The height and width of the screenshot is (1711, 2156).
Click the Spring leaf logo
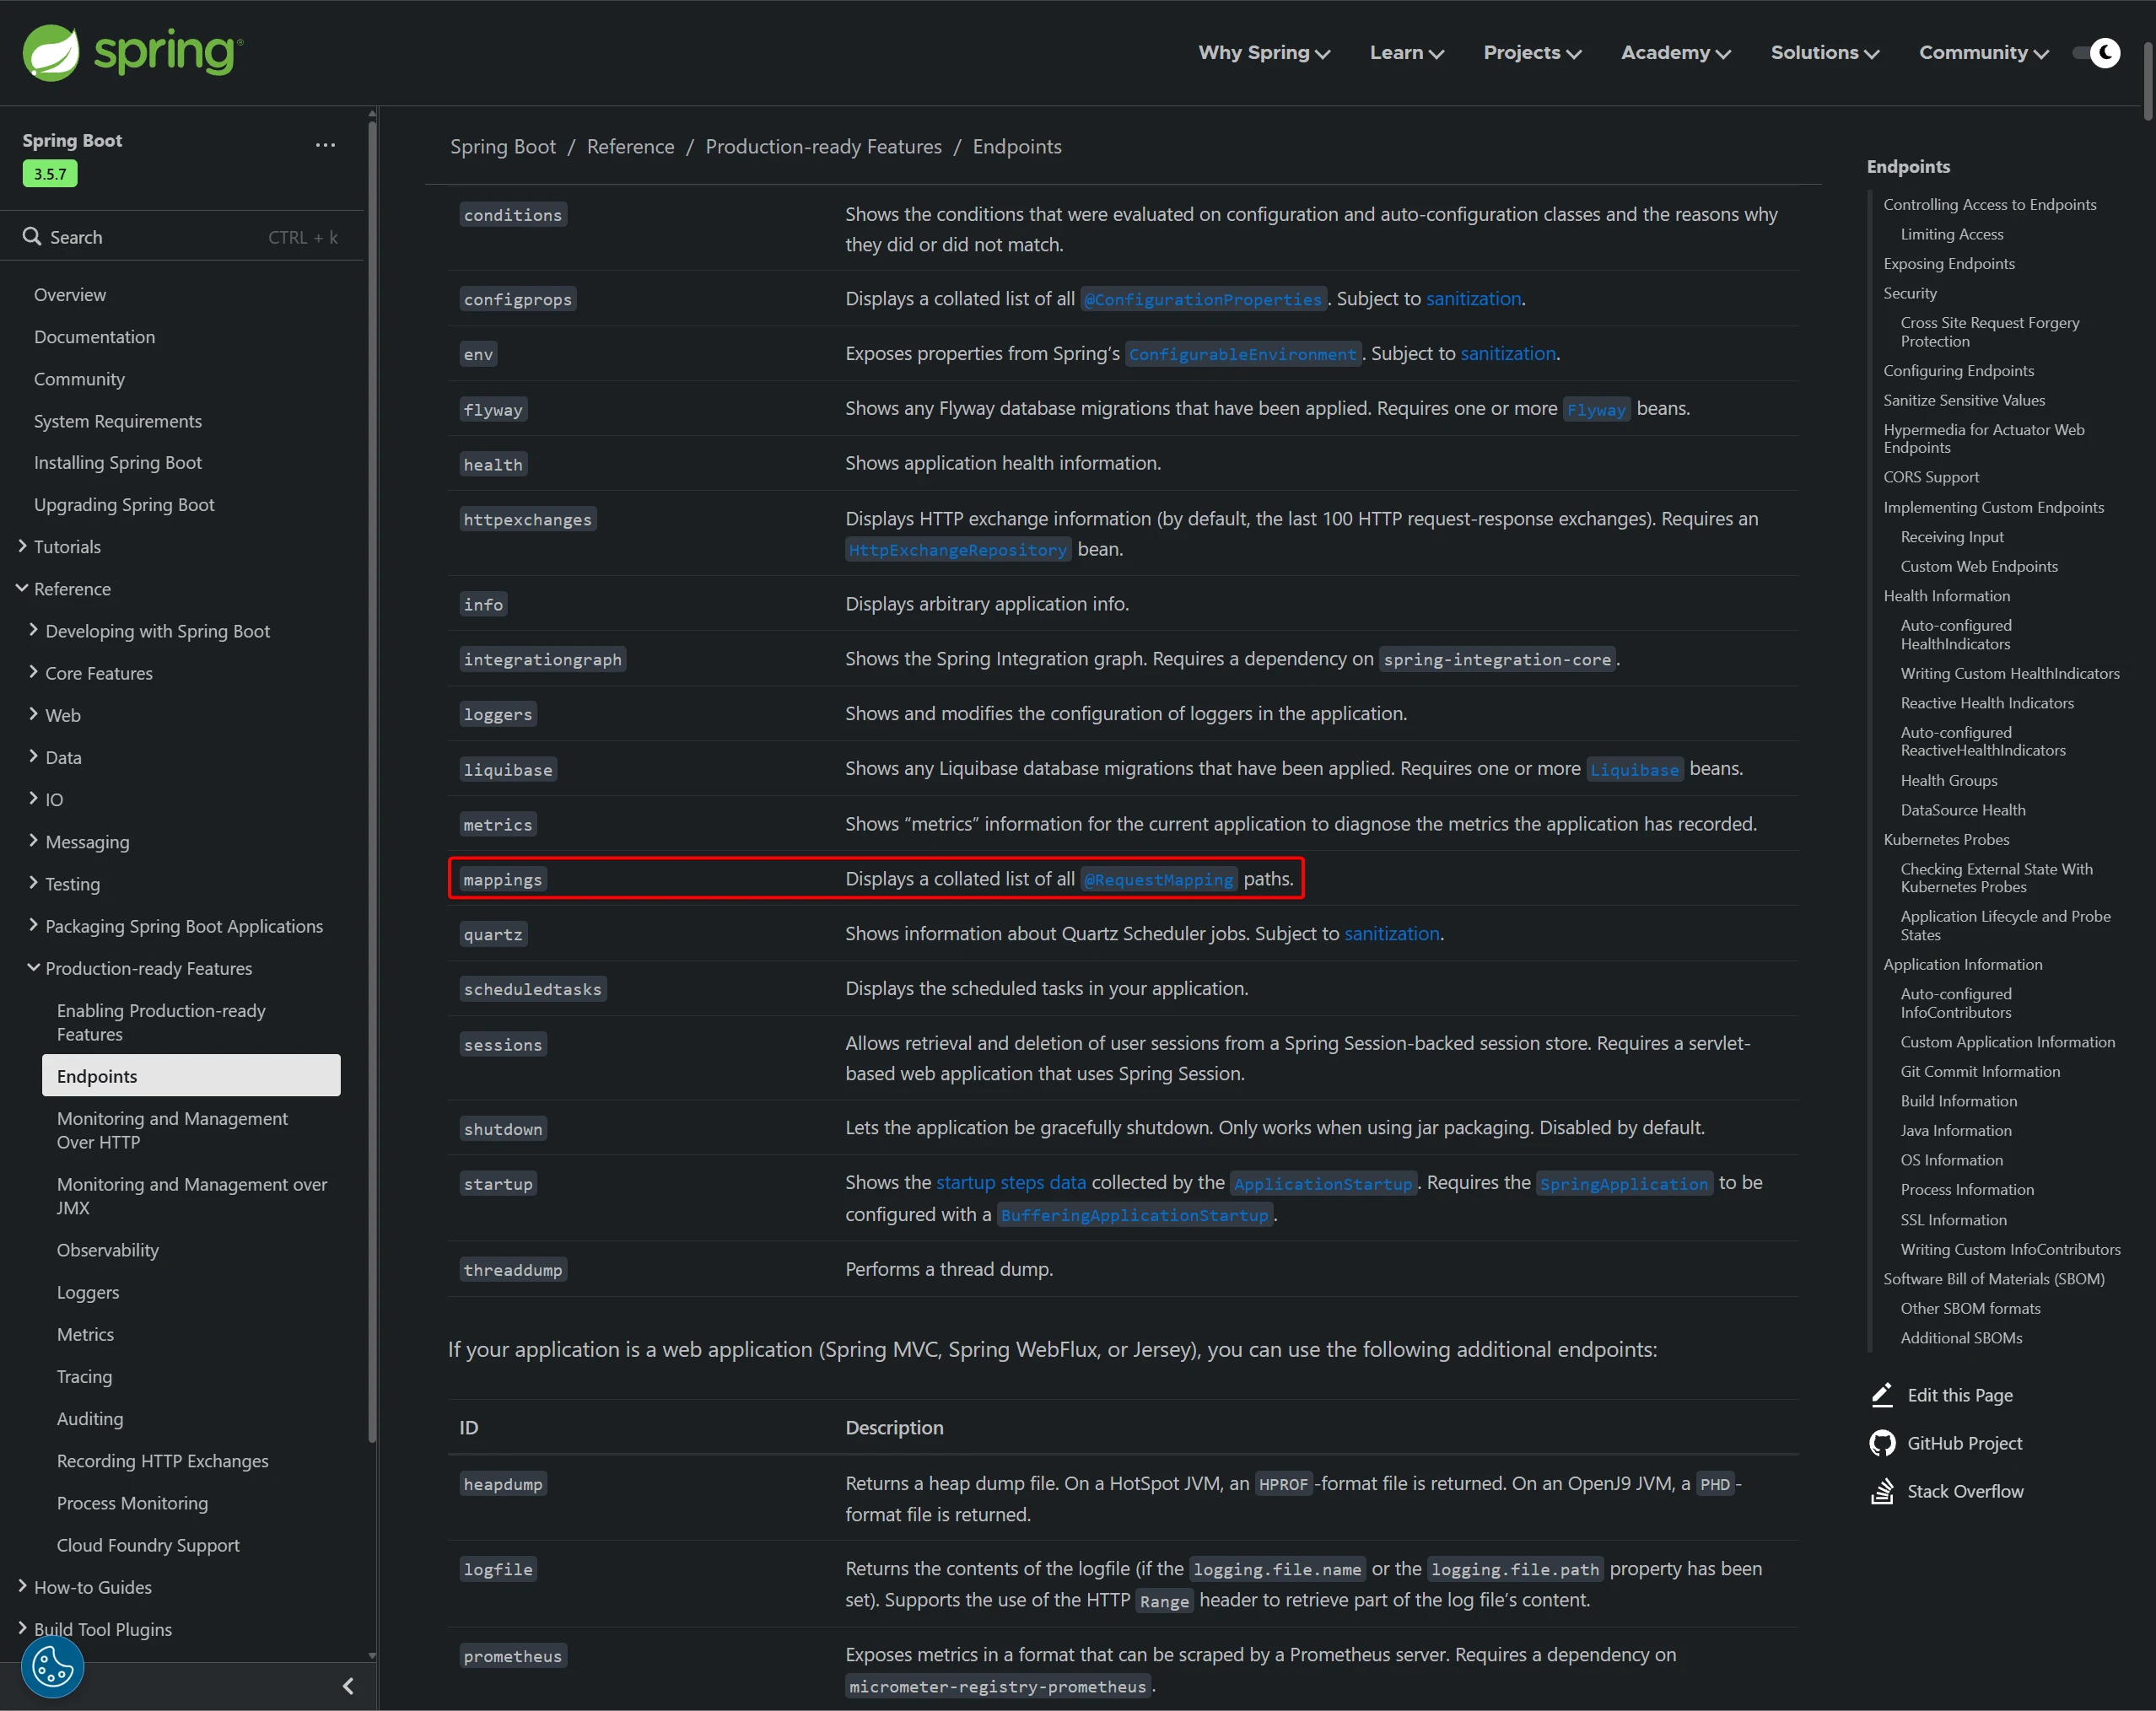[x=50, y=52]
